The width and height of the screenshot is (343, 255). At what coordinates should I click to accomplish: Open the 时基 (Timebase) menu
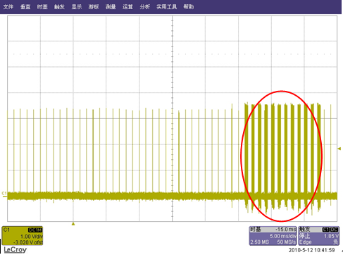coord(42,7)
